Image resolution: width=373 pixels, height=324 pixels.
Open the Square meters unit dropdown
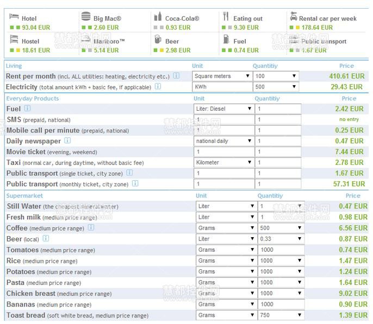click(222, 76)
